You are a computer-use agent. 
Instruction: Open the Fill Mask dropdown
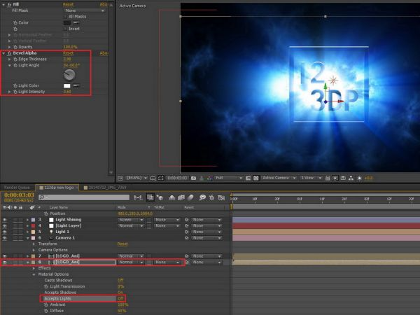[x=85, y=10]
